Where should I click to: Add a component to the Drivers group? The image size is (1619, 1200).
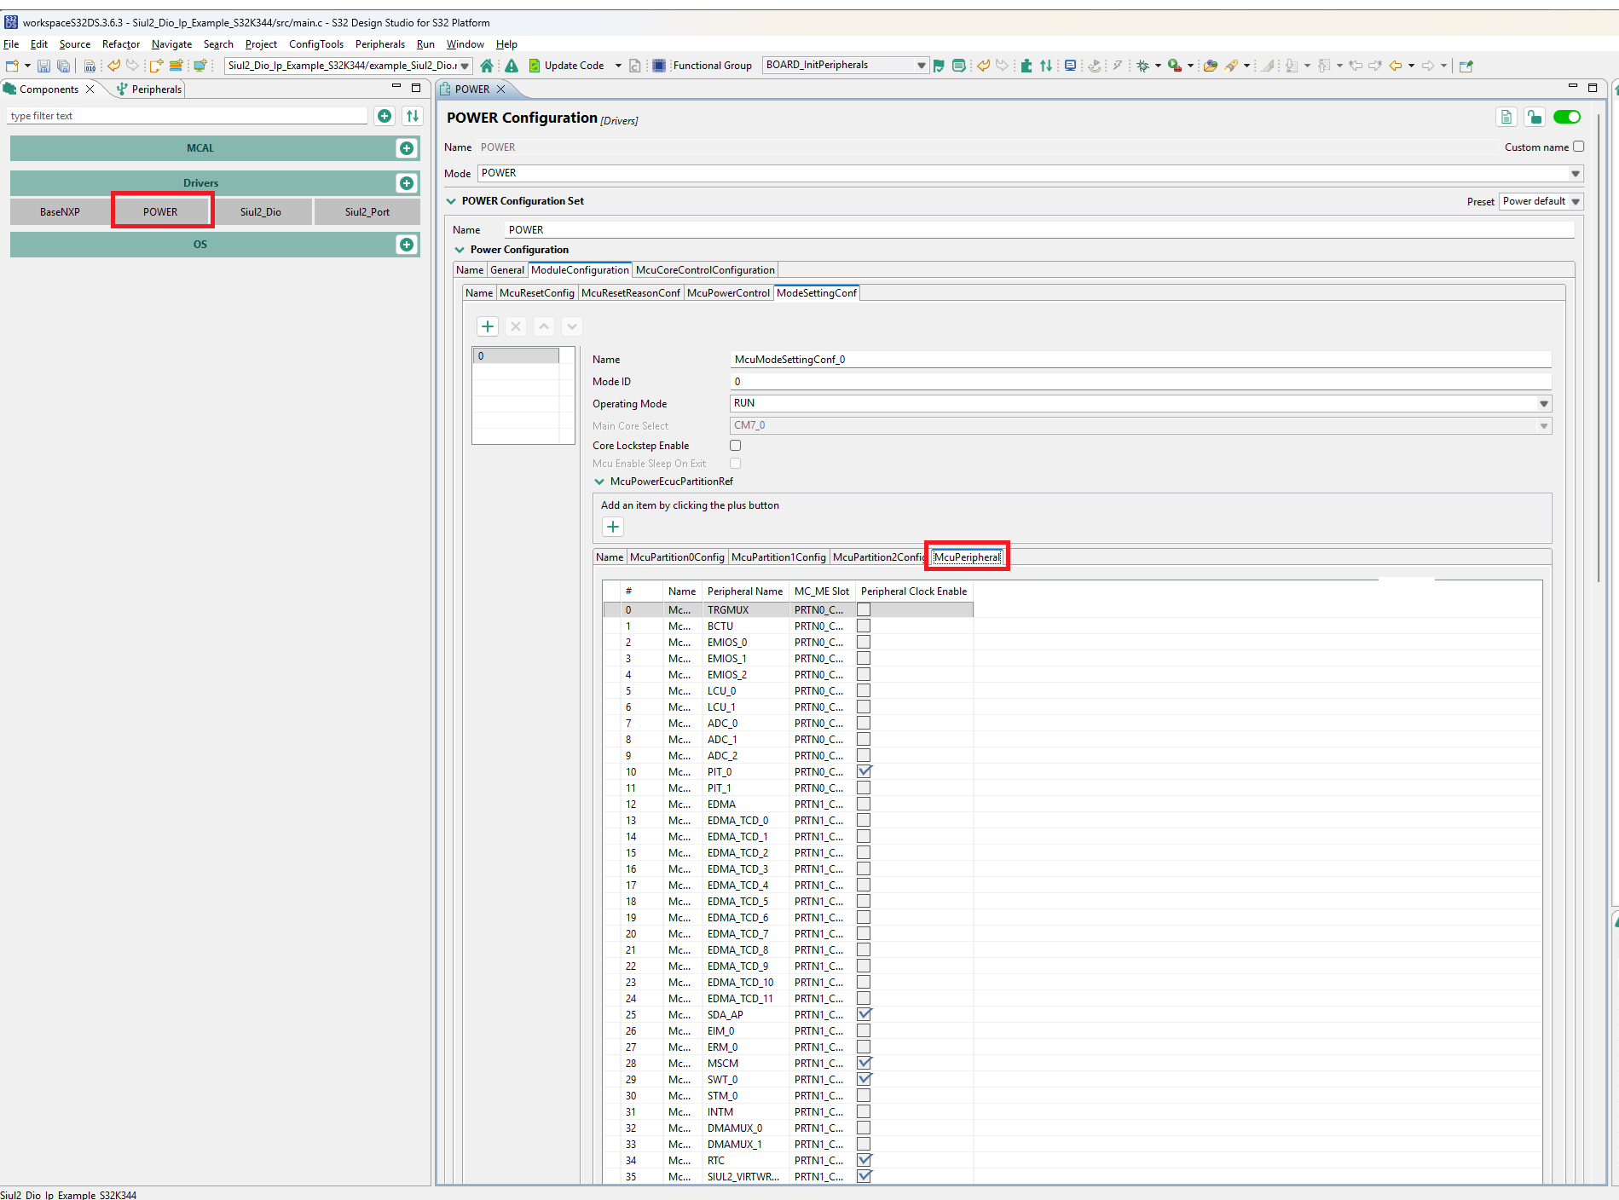(407, 183)
